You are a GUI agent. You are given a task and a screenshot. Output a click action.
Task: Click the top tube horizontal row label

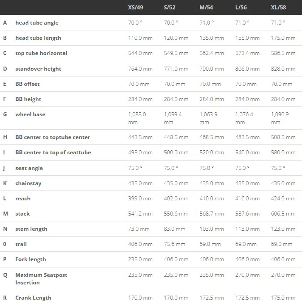point(41,53)
